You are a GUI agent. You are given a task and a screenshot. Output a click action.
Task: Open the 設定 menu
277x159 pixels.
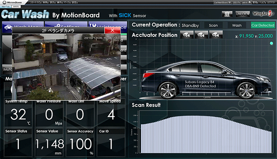[x=74, y=3]
